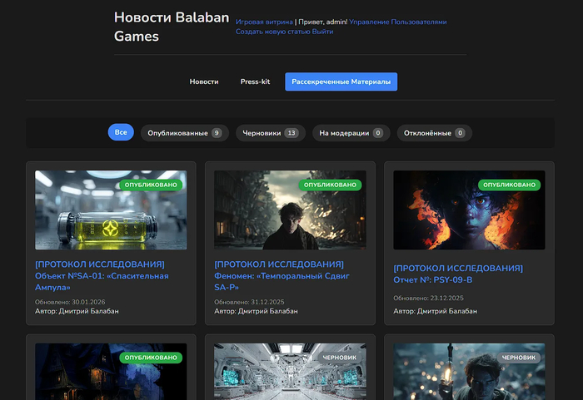Filter by Опубликованные articles

(184, 133)
